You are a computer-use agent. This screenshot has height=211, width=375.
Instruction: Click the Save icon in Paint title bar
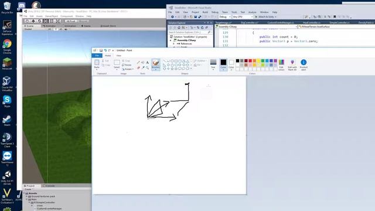[101, 50]
